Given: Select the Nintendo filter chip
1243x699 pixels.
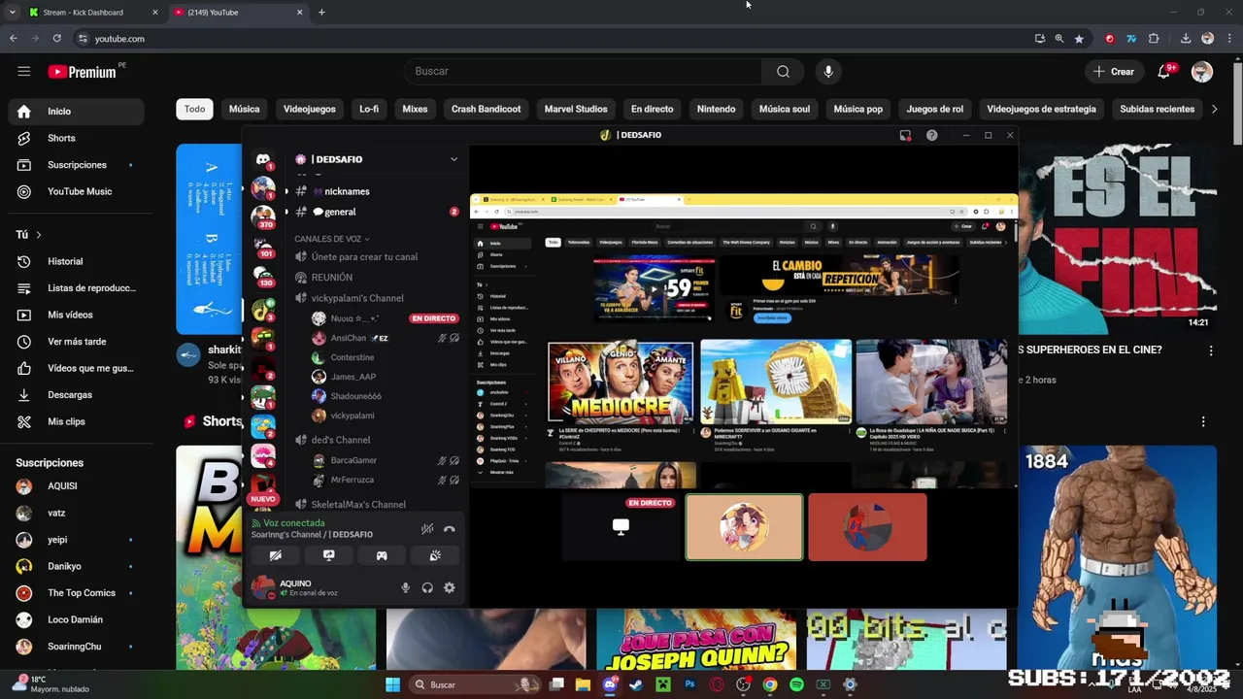Looking at the screenshot, I should click(x=716, y=109).
